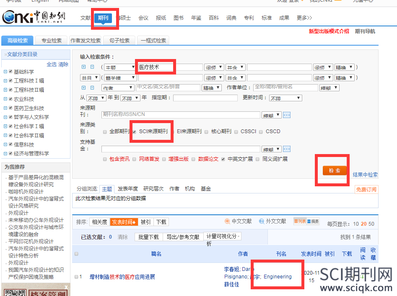This screenshot has height=296, width=397.
Task: Open 会议 navigation tab
Action: [143, 18]
